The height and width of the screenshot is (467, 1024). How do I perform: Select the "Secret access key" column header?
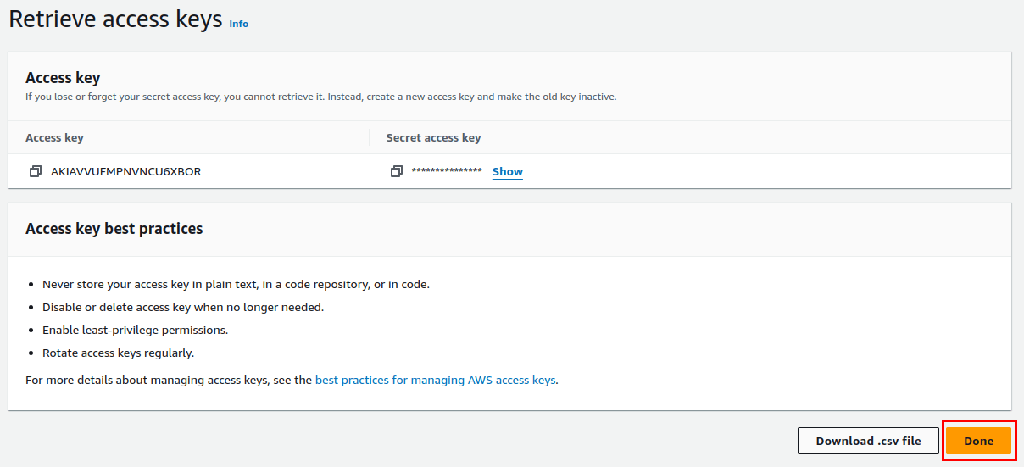[433, 137]
